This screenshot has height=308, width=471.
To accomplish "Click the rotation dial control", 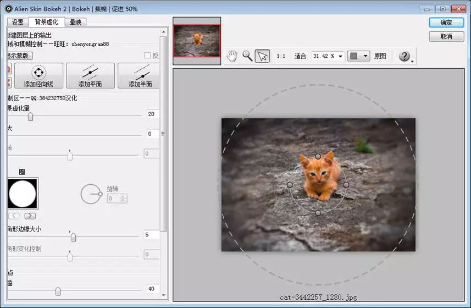I will 91,194.
